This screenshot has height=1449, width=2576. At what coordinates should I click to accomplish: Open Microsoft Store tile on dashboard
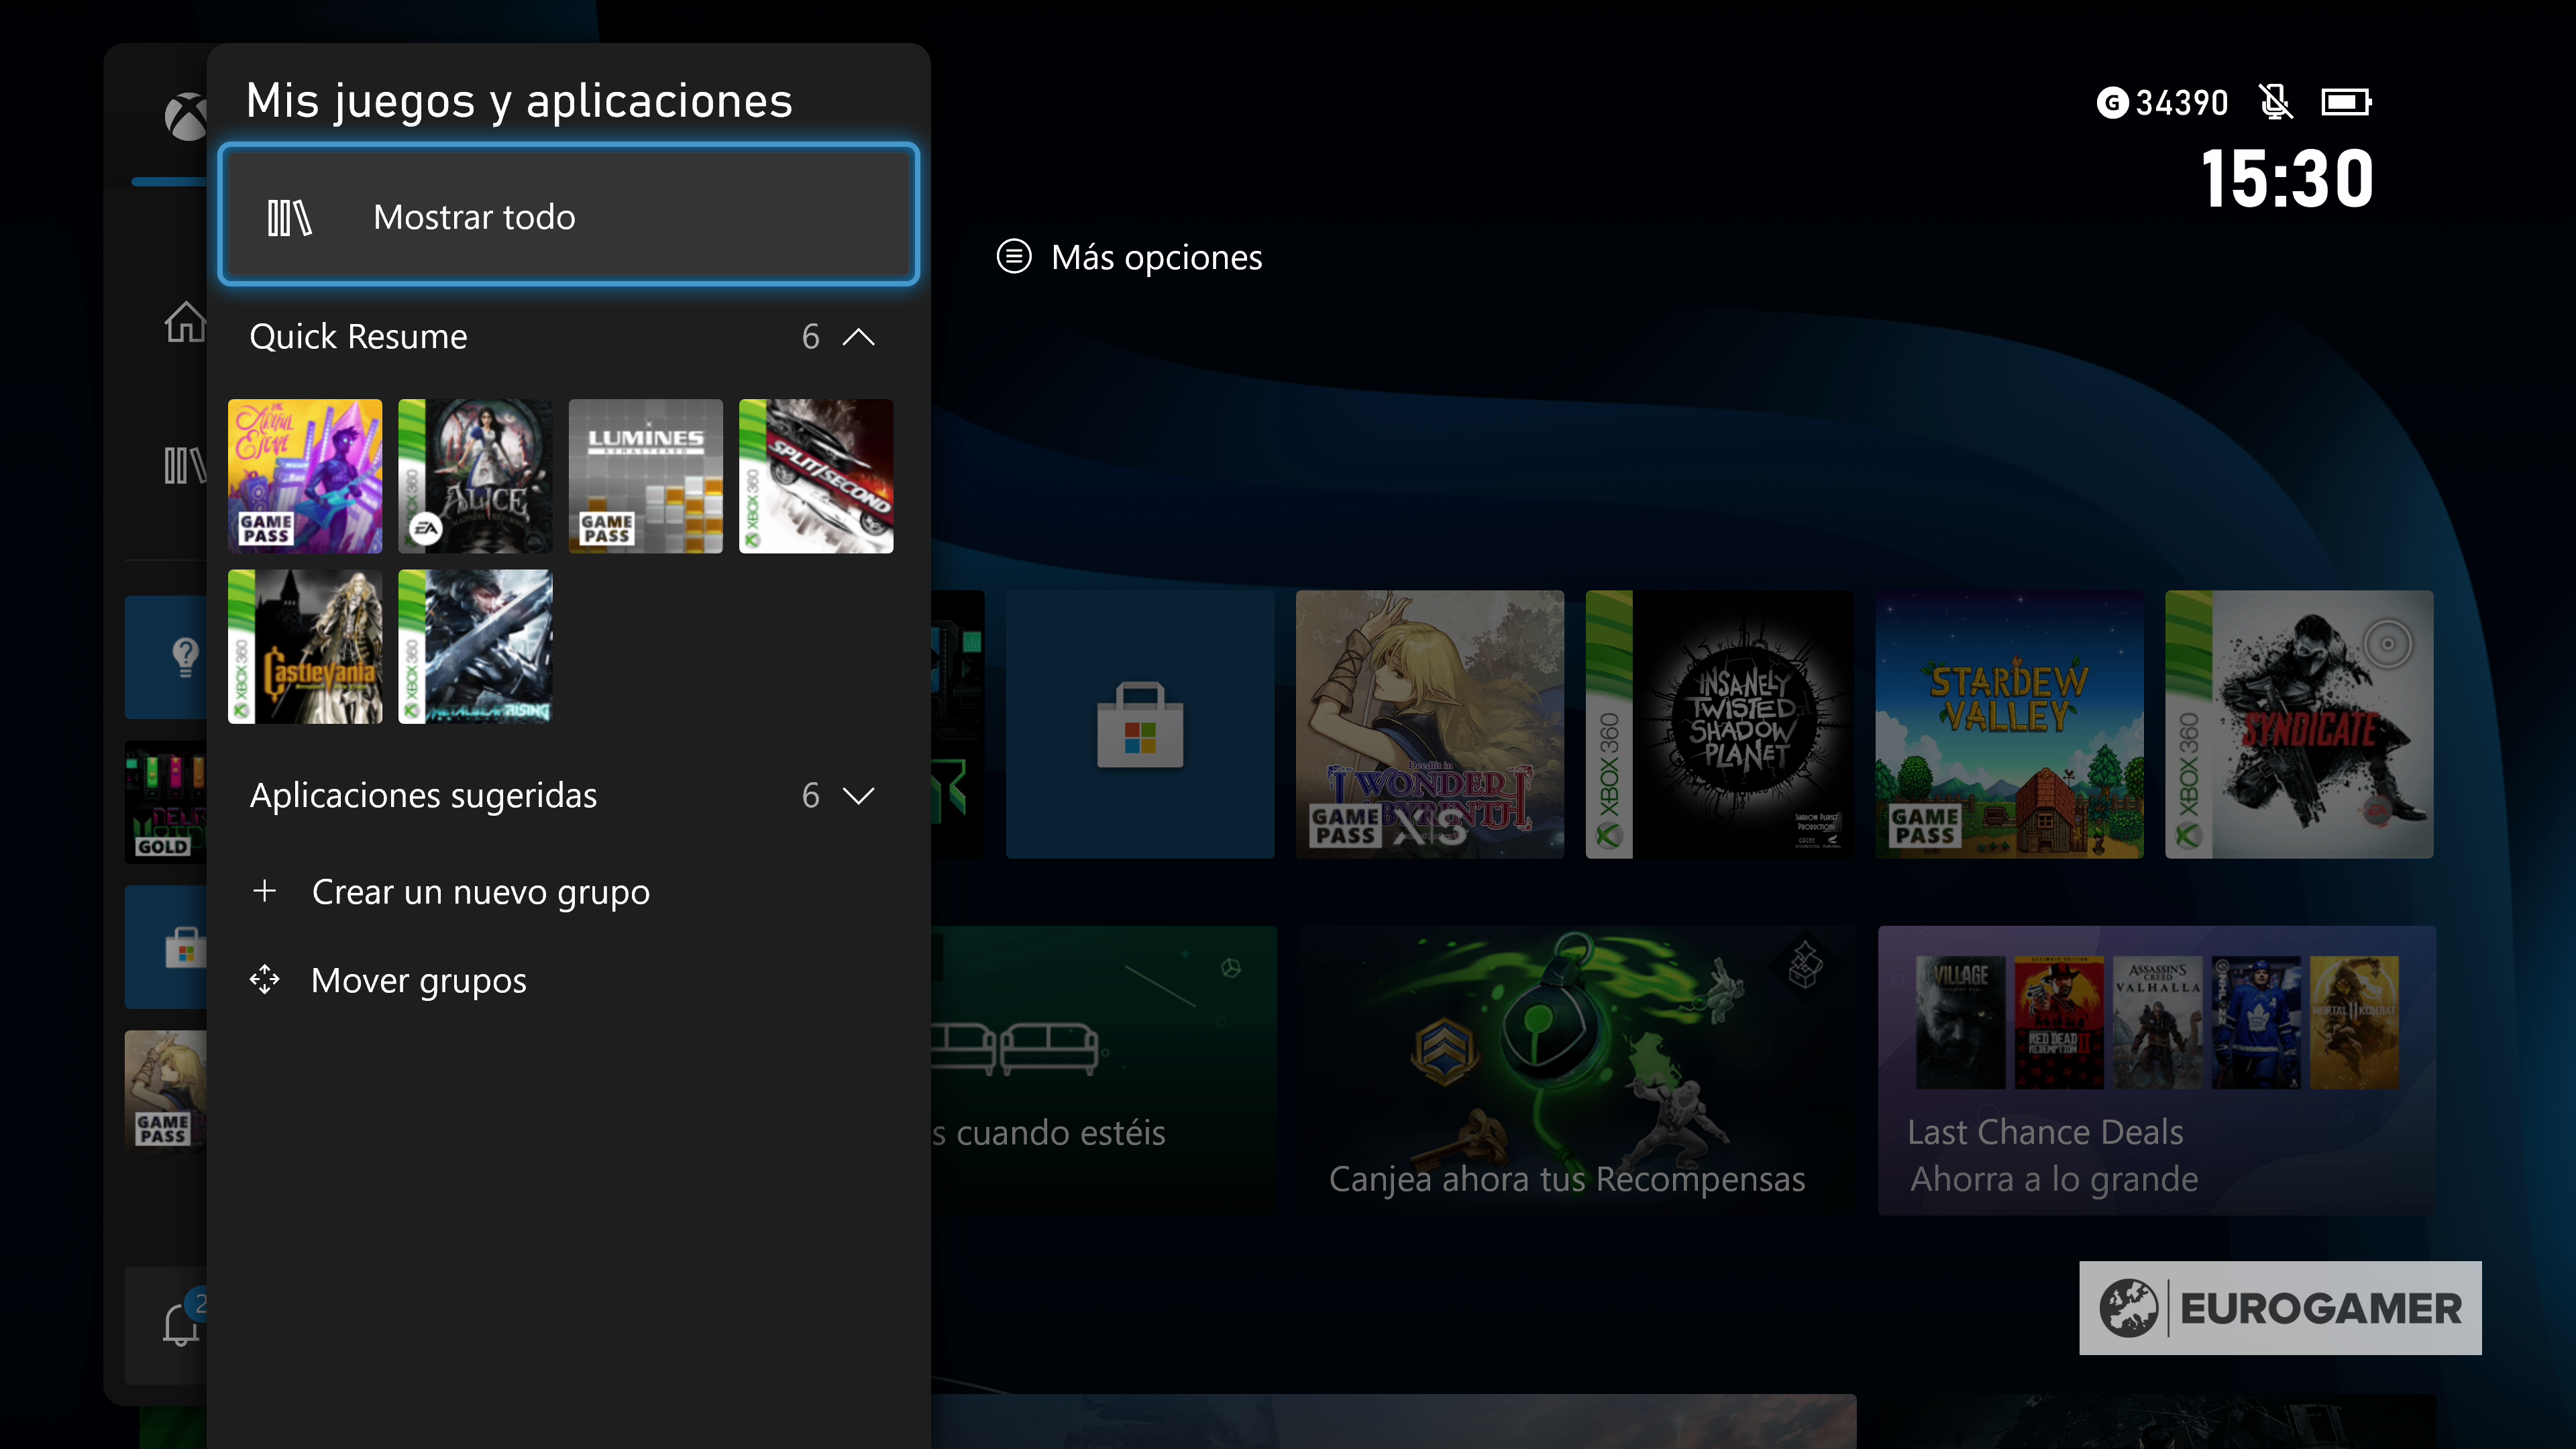tap(1140, 724)
